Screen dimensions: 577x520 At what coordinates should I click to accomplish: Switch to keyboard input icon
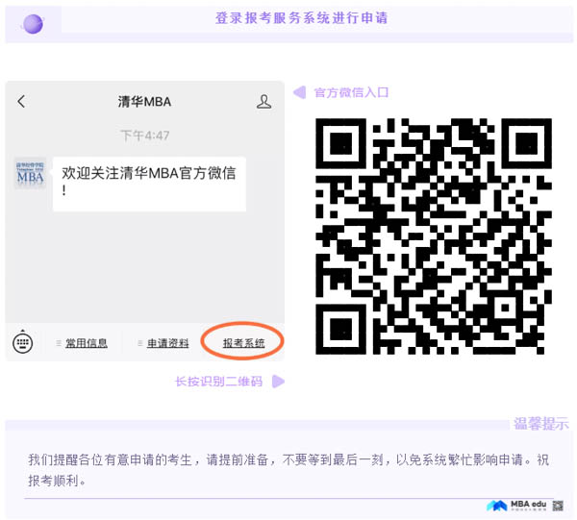23,342
